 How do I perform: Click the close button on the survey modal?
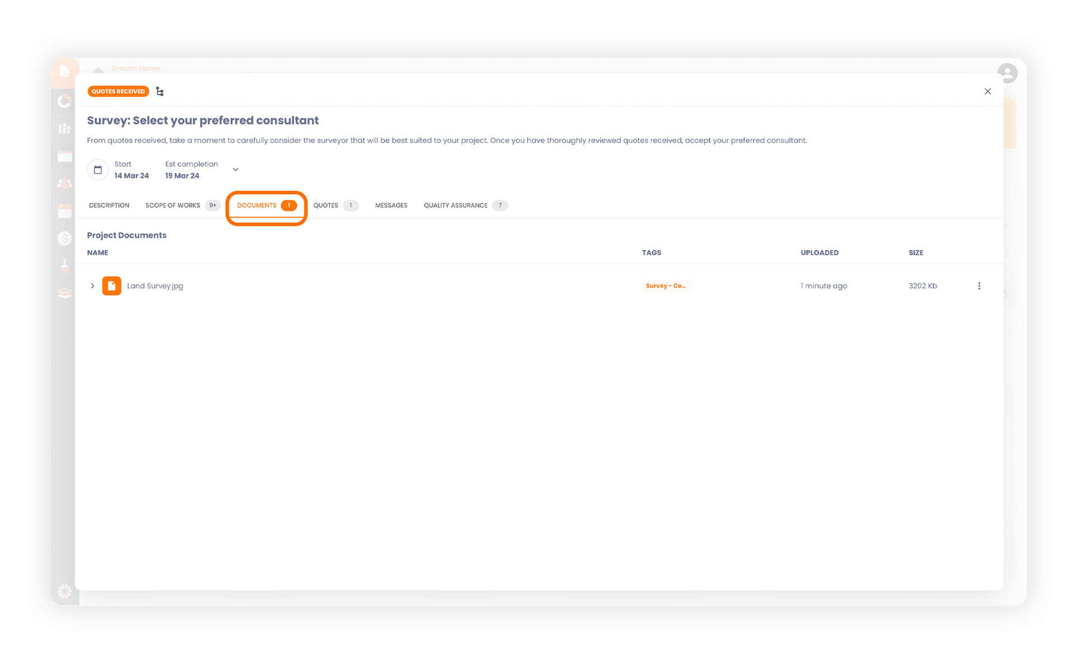pos(988,91)
